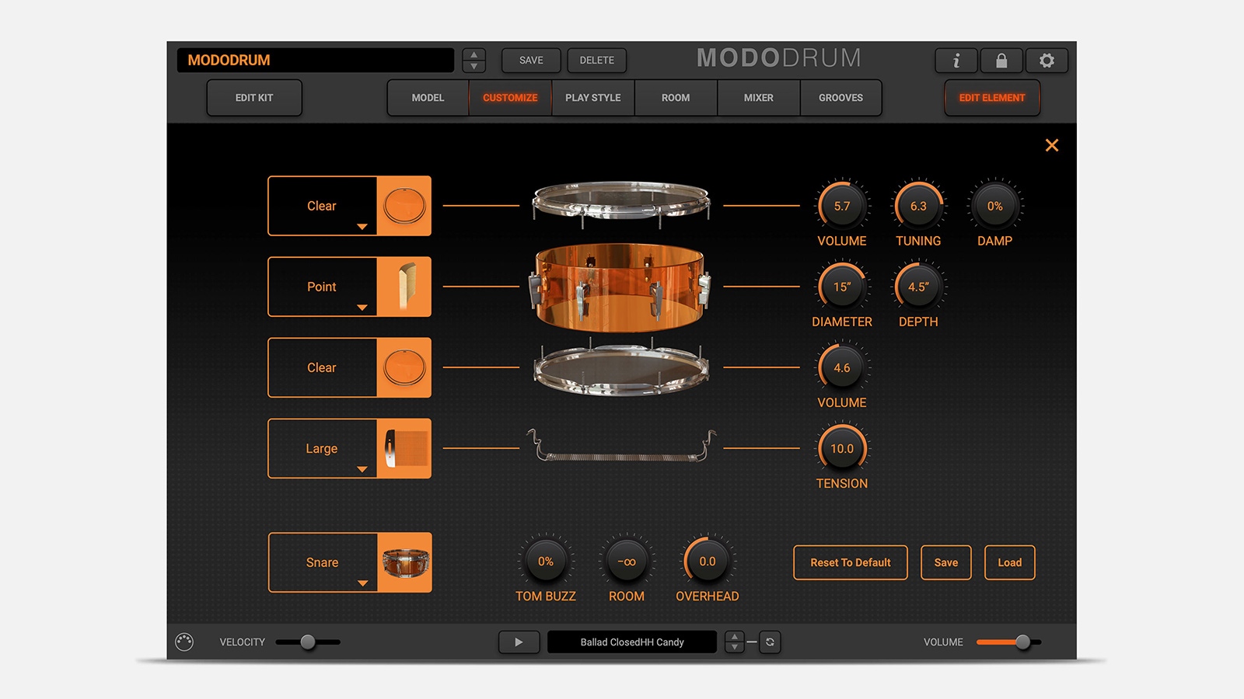Click the TUNING knob showing 6.3
The image size is (1244, 699).
tap(918, 206)
